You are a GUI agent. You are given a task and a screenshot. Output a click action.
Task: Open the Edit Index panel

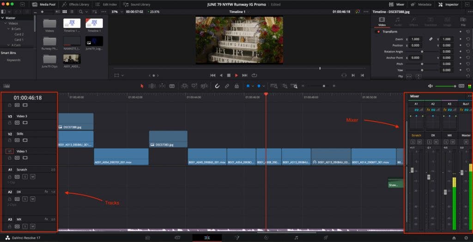[x=106, y=5]
